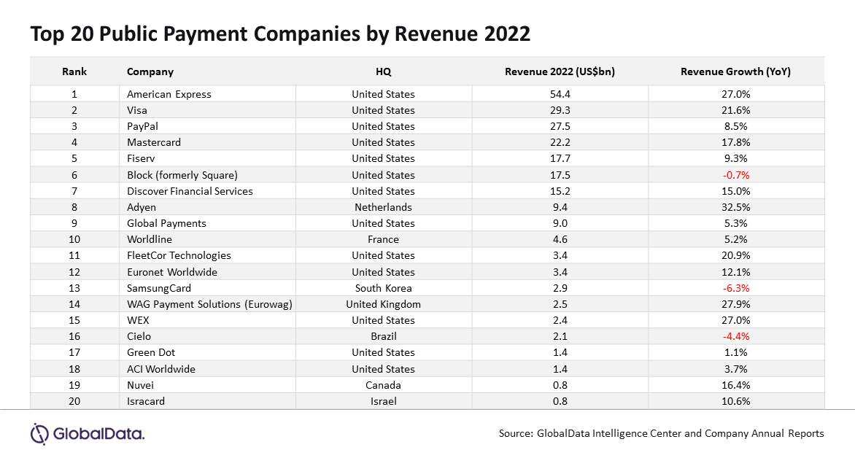Click the 17.7 revenue value

coord(560,159)
